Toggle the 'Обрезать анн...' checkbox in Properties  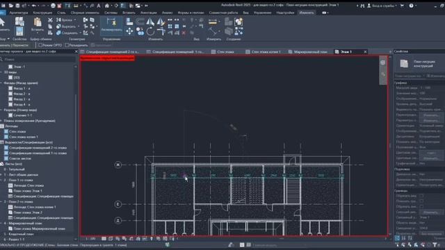(421, 207)
